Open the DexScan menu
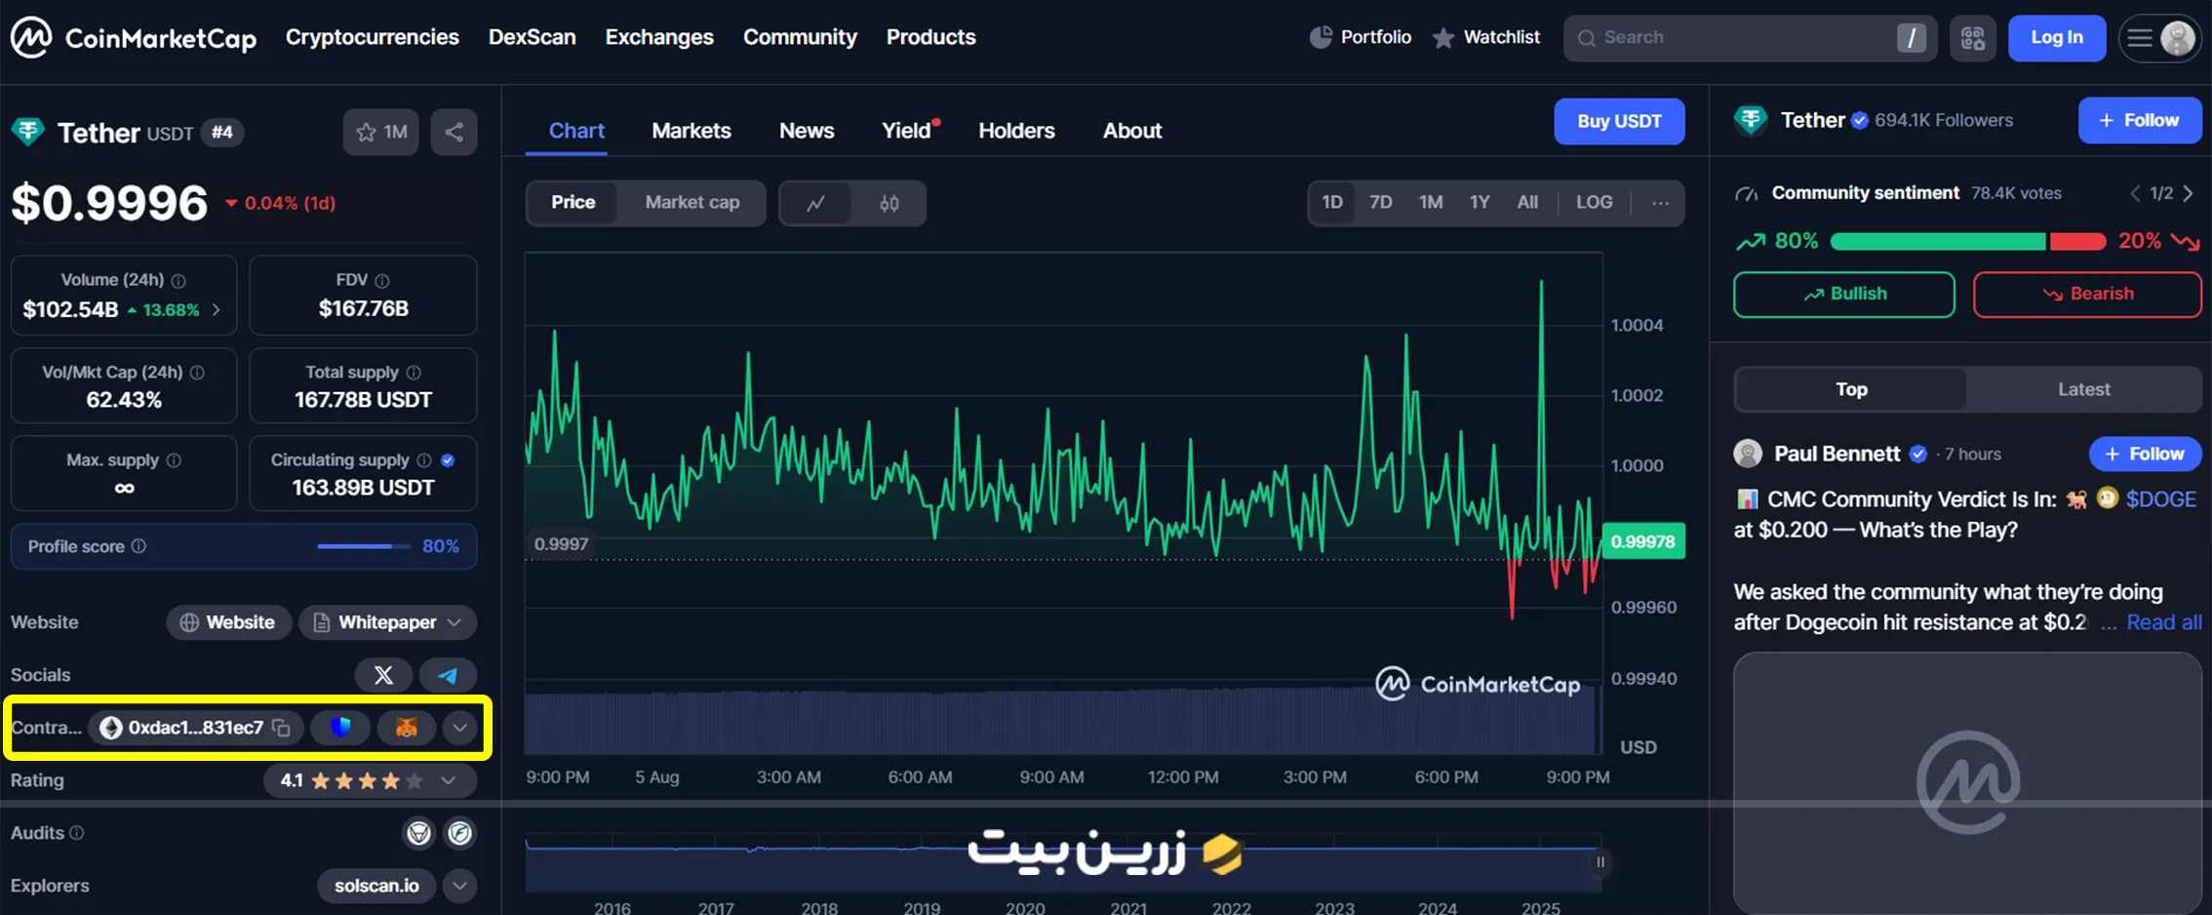Screen dimensions: 2212x915 coord(532,37)
